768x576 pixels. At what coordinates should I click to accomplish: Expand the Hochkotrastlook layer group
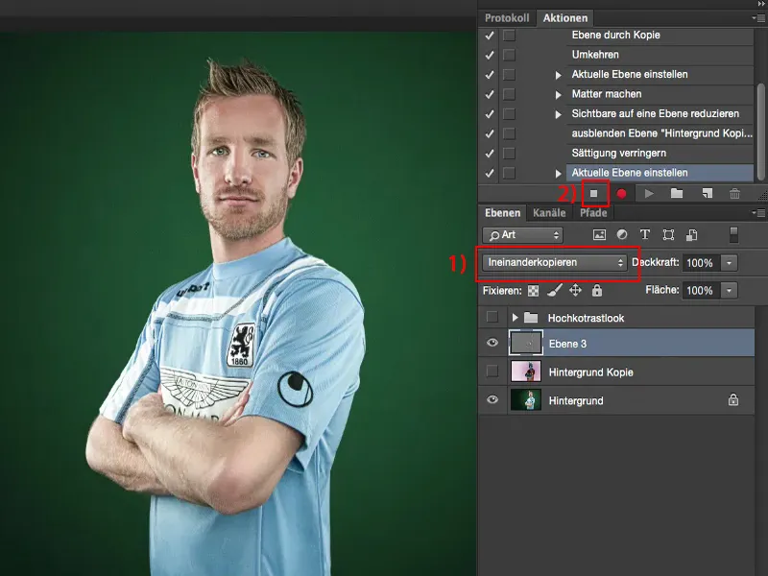[515, 318]
